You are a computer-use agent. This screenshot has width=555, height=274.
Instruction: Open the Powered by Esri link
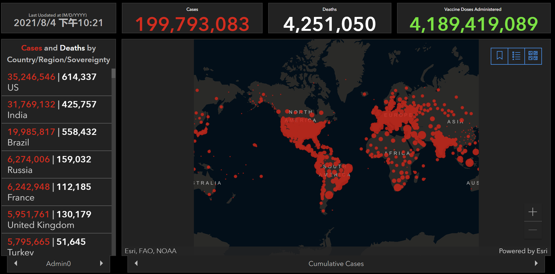[523, 251]
